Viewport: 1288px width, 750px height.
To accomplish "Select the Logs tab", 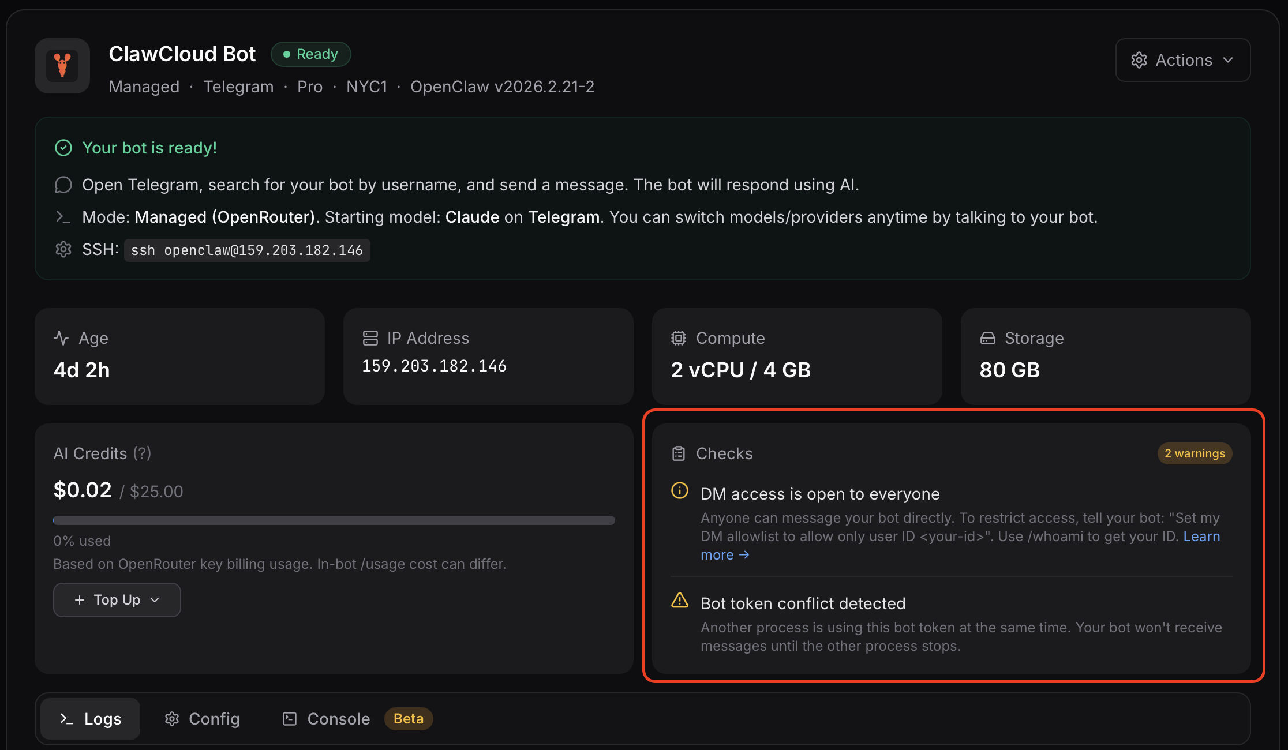I will [x=89, y=718].
